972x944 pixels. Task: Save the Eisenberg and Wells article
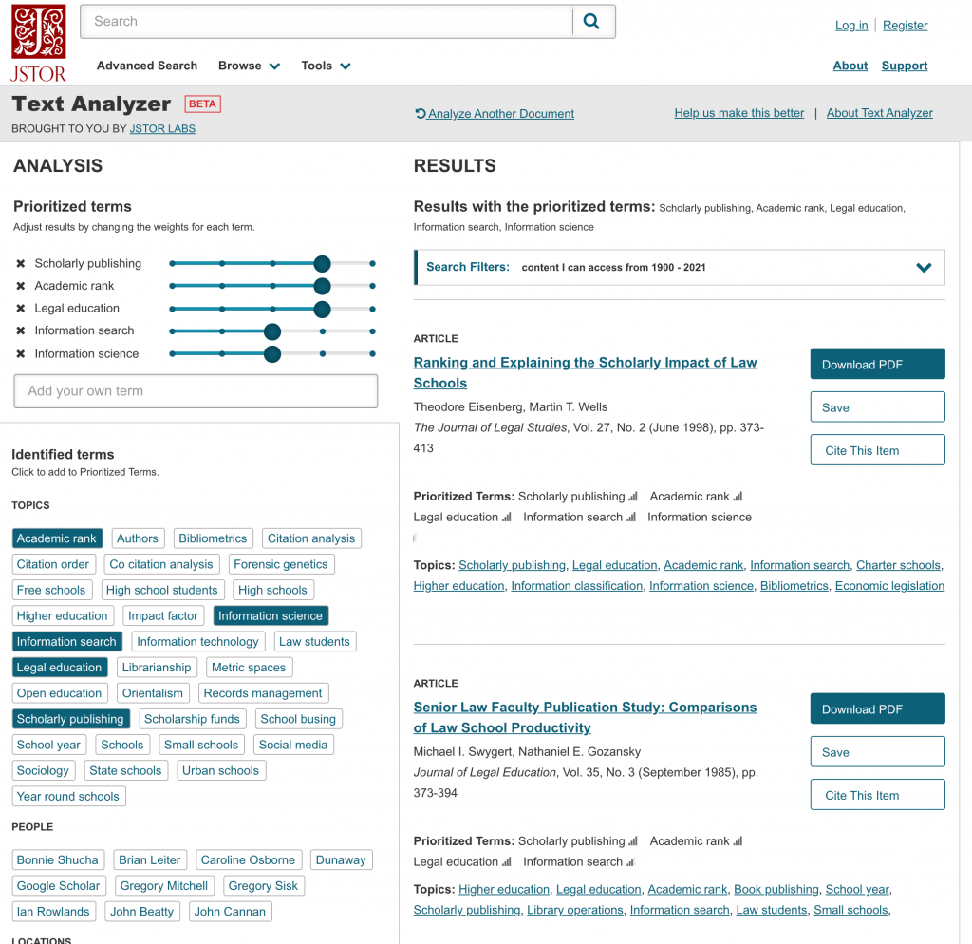[877, 406]
